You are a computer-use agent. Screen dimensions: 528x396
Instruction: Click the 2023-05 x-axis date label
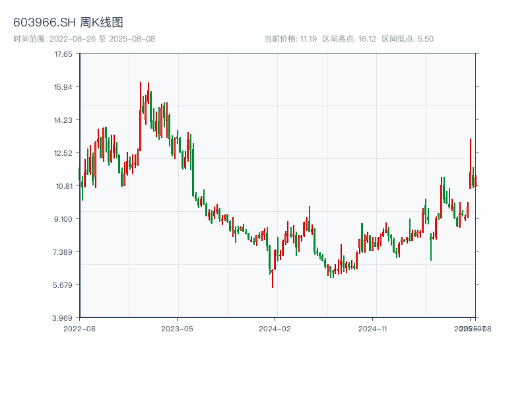pos(177,328)
